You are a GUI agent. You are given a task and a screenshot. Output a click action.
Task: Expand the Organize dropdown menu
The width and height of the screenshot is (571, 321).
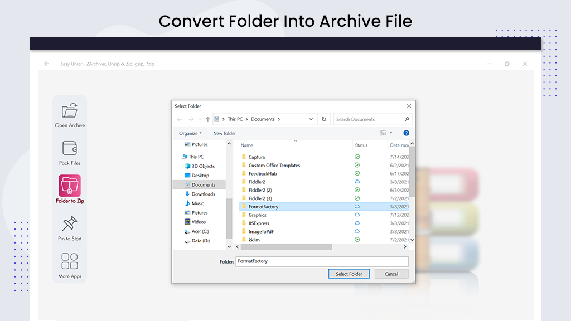pyautogui.click(x=190, y=133)
